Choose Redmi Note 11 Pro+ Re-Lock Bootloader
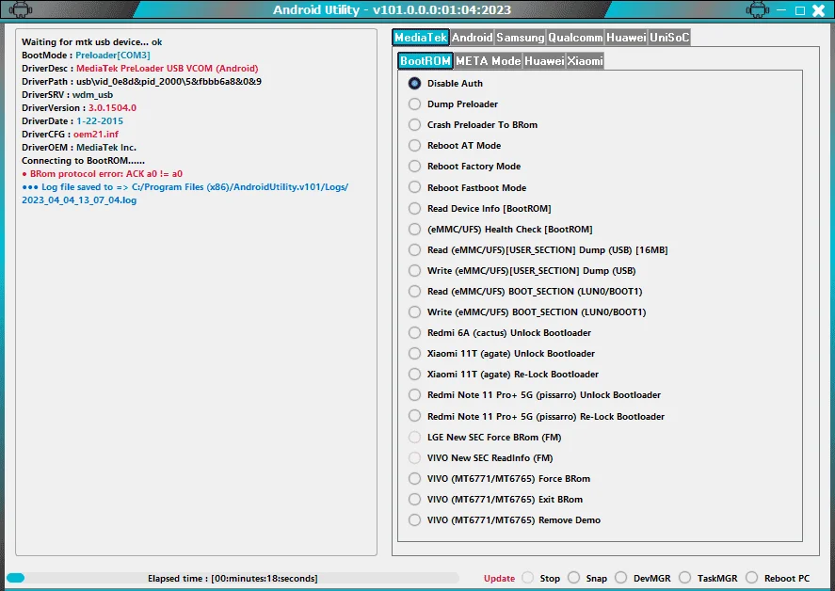The height and width of the screenshot is (591, 835). pos(414,416)
